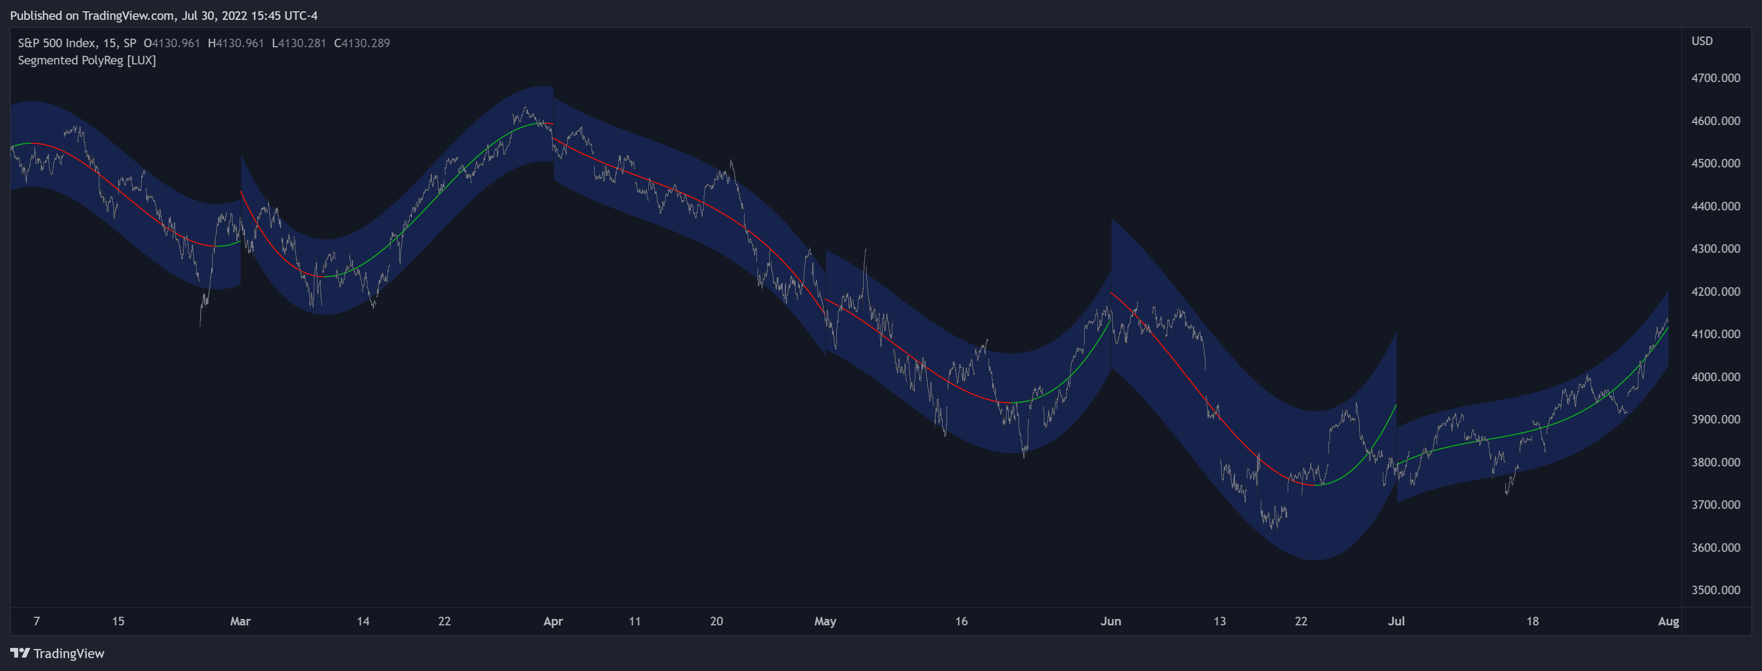Click the TradingView logo icon

[20, 653]
